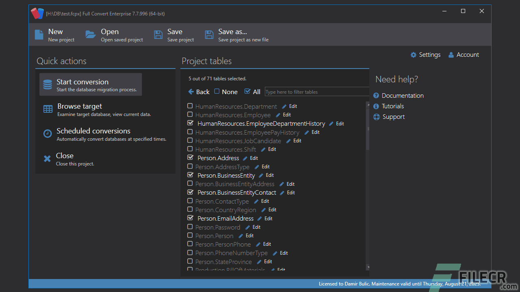Click the Close project X icon
Image resolution: width=520 pixels, height=292 pixels.
tap(48, 159)
